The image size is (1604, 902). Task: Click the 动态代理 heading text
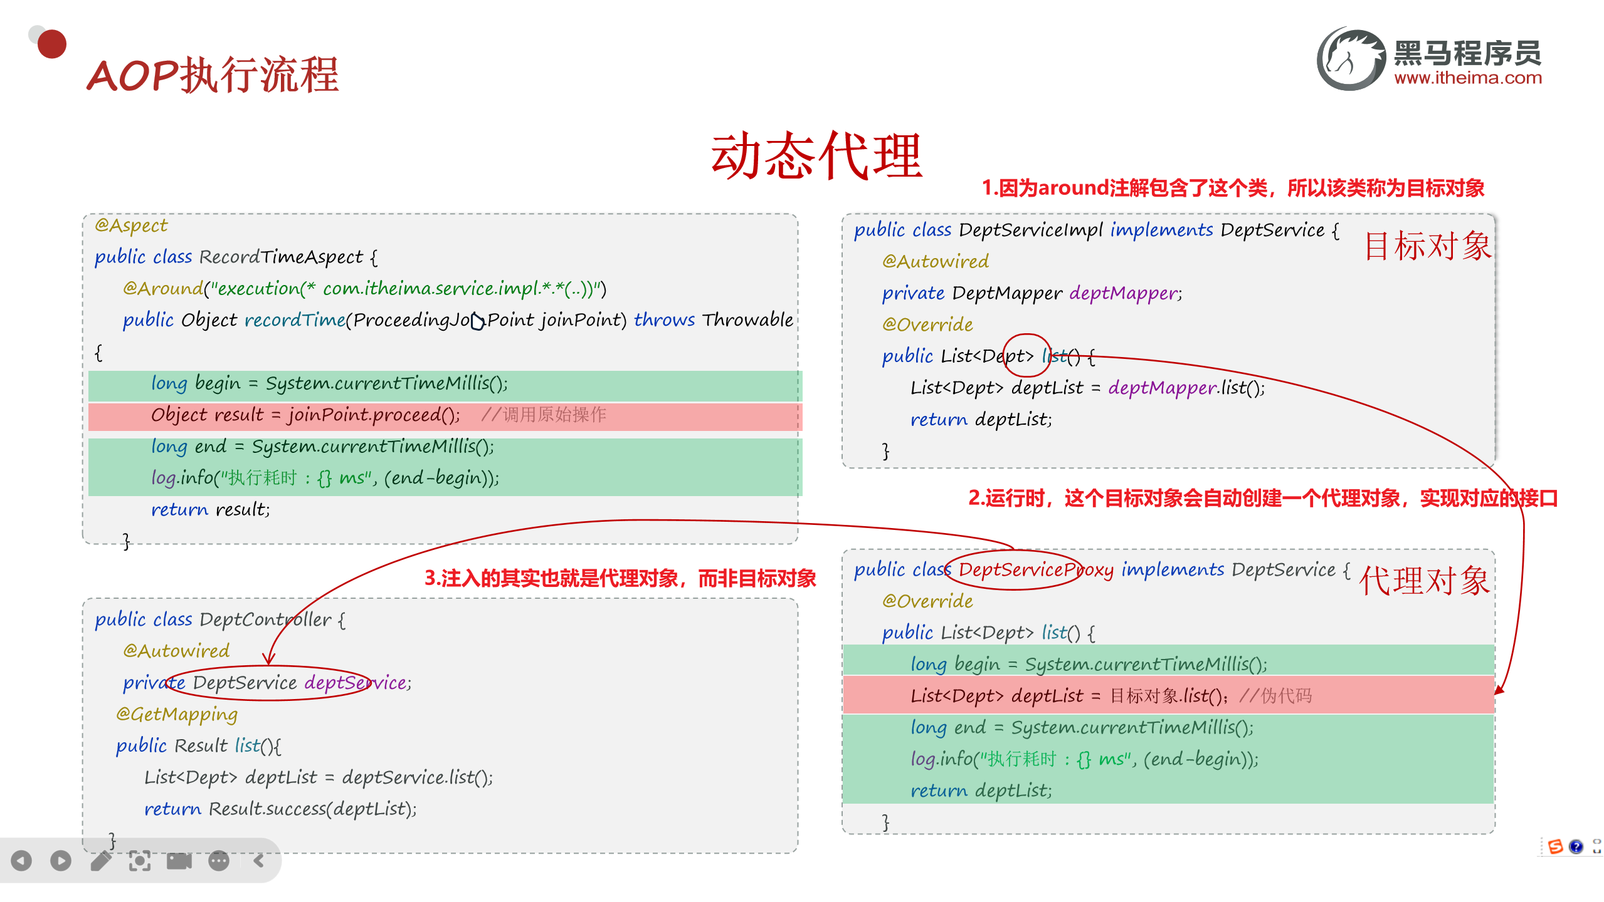(x=816, y=155)
